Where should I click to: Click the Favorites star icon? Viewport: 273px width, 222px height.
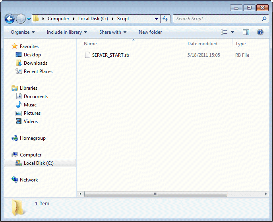pyautogui.click(x=15, y=46)
